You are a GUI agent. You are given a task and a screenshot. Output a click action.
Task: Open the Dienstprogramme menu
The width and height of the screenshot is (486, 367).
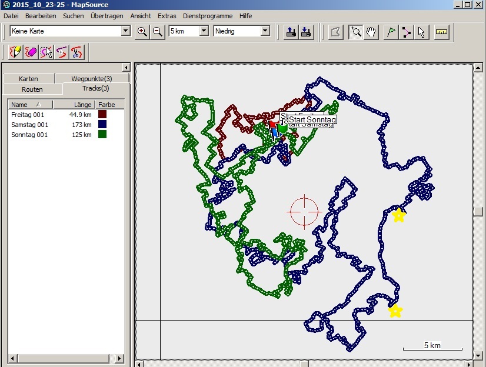[208, 16]
